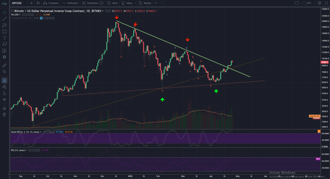Viewport: 330px width, 179px height.
Task: Remove the Stoch RSI indicator X
Action: point(54,132)
